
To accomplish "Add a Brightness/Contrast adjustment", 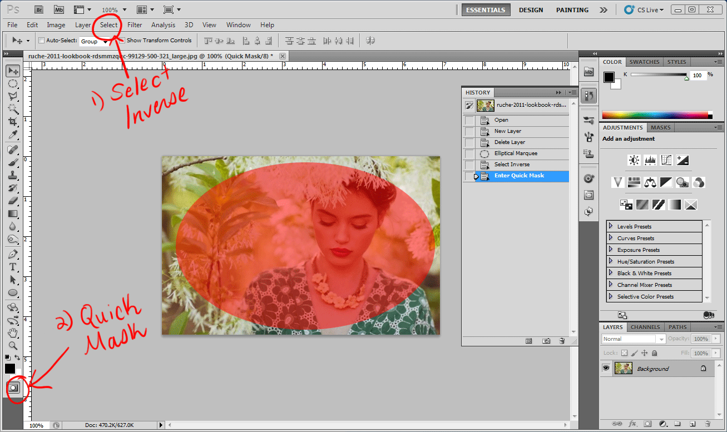I will pyautogui.click(x=634, y=161).
